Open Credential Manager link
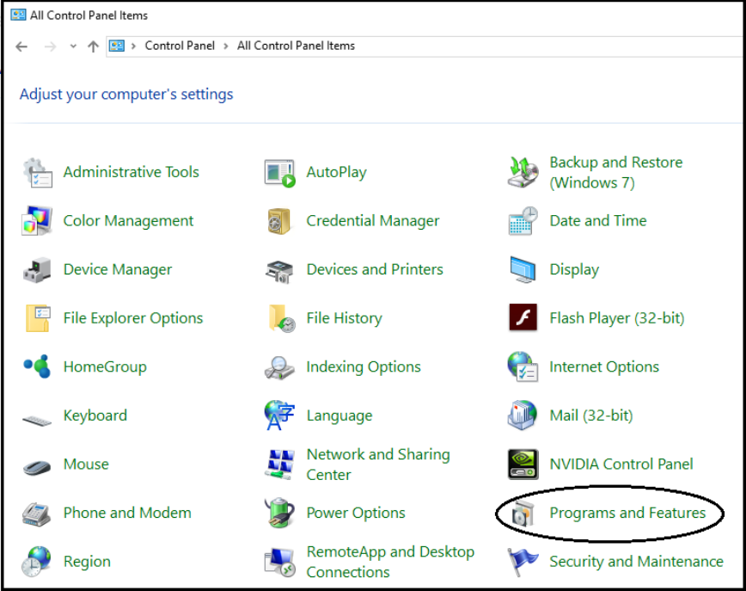The image size is (746, 591). click(x=373, y=221)
